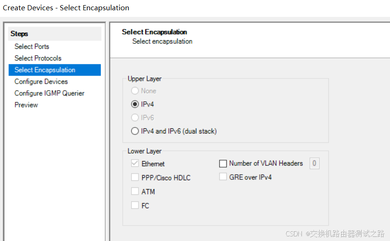Click the Select Encapsulation bold heading
Screen dimensions: 390x241
(154, 32)
